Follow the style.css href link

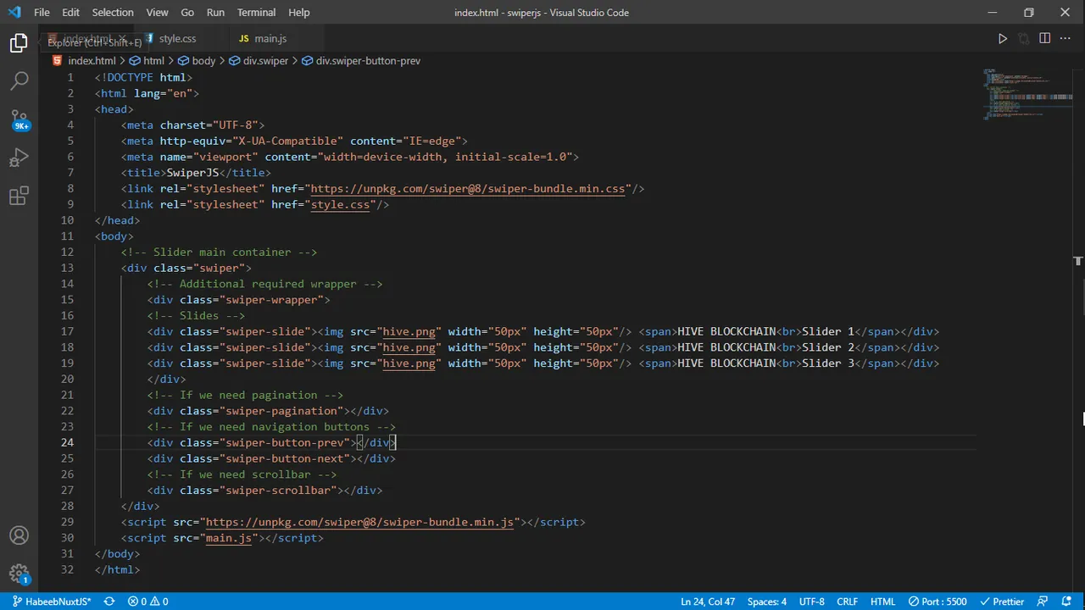340,204
